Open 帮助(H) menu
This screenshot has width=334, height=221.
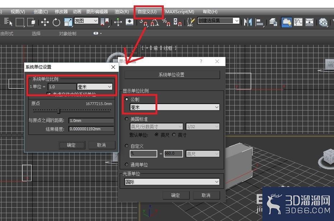(210, 12)
